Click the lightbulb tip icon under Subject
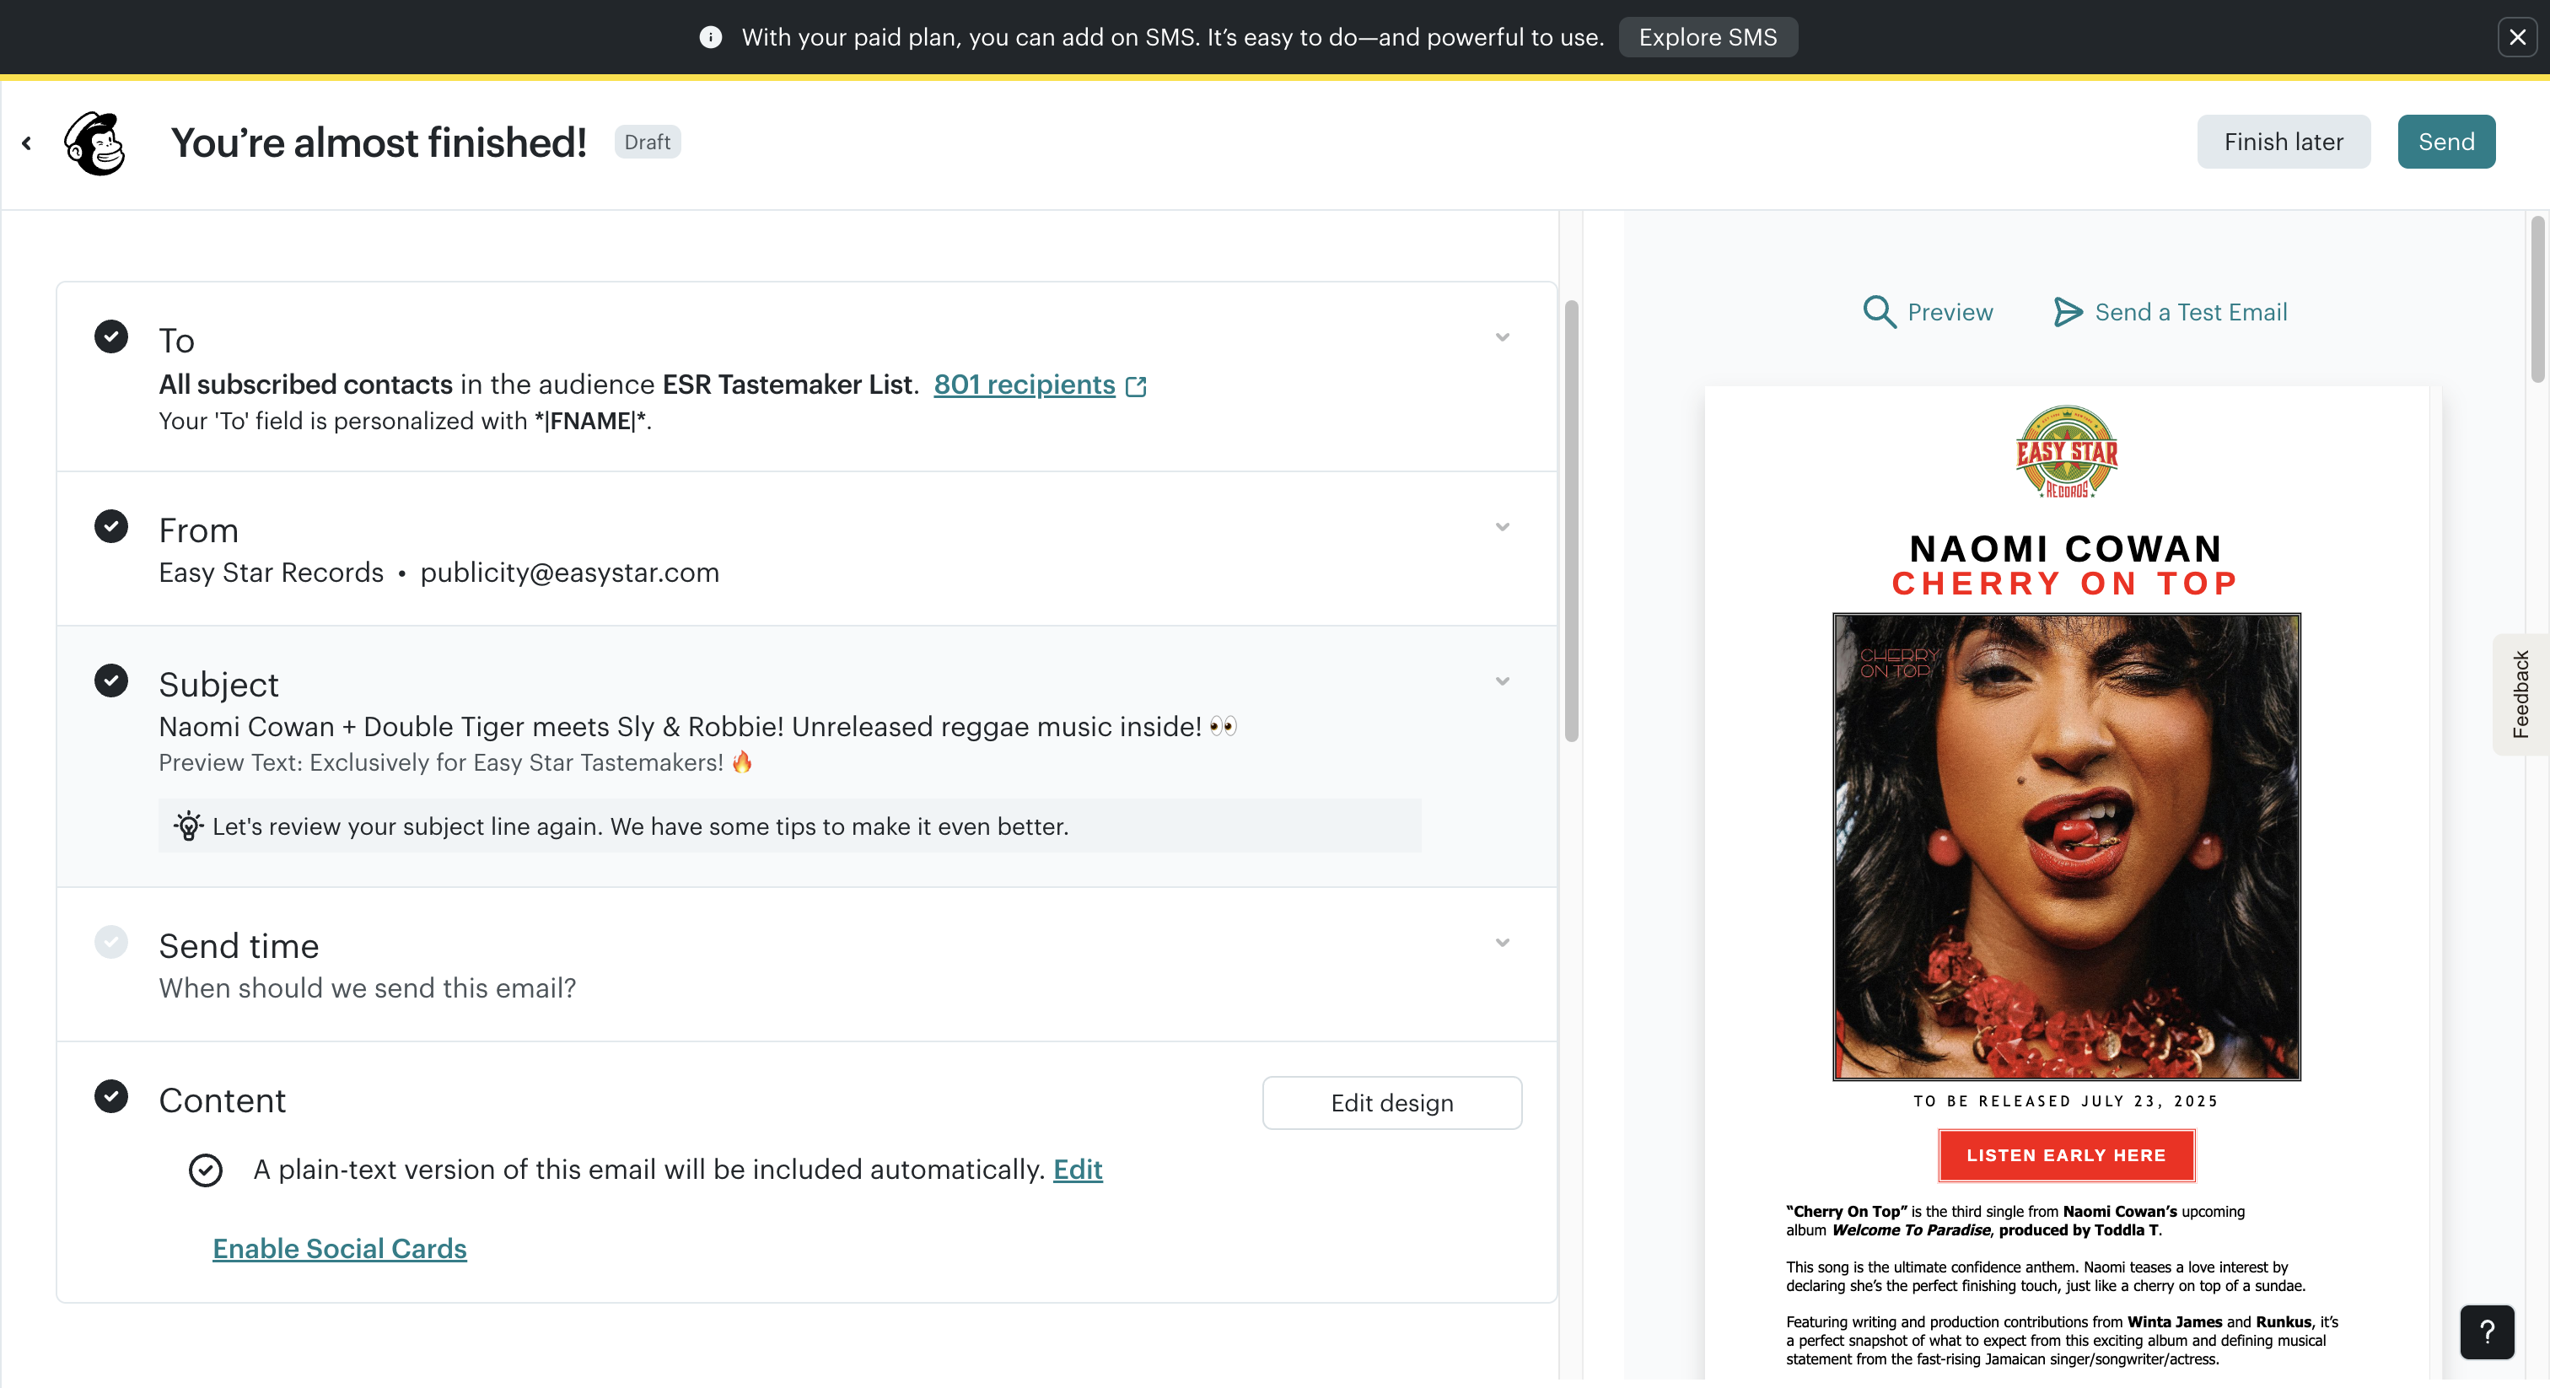Viewport: 2550px width, 1388px height. [x=188, y=826]
